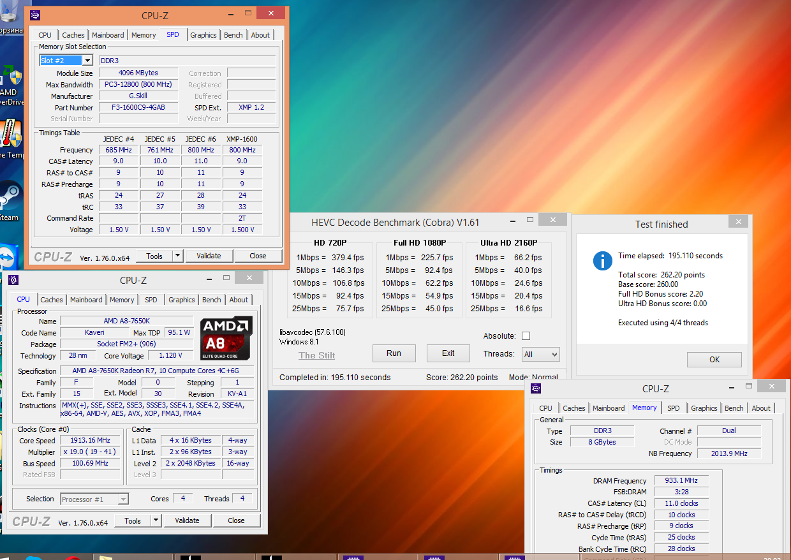Click the 685 MHz frequency cell under JEDEC #4
The width and height of the screenshot is (791, 560).
(119, 150)
